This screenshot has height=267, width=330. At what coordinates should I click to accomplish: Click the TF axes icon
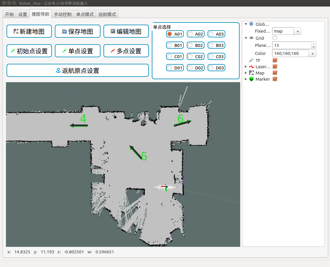click(x=251, y=61)
